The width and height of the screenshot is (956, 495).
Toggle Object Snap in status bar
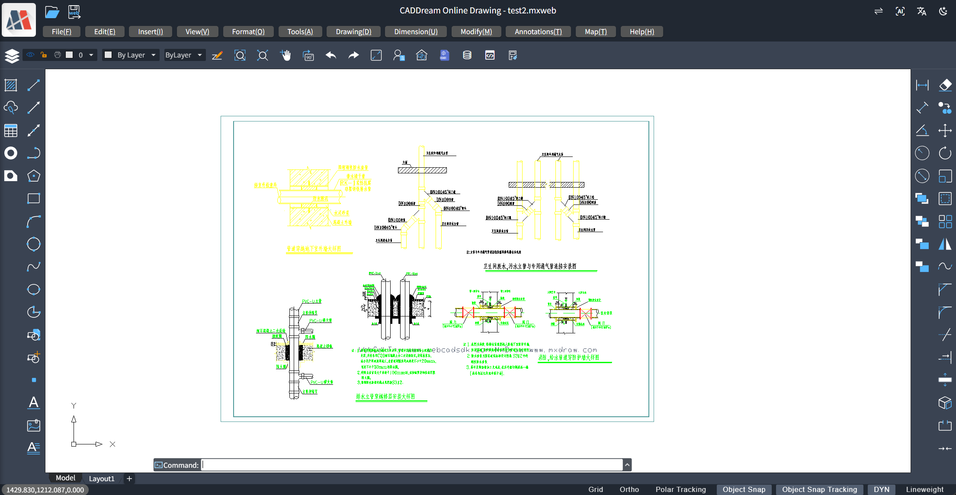(744, 489)
